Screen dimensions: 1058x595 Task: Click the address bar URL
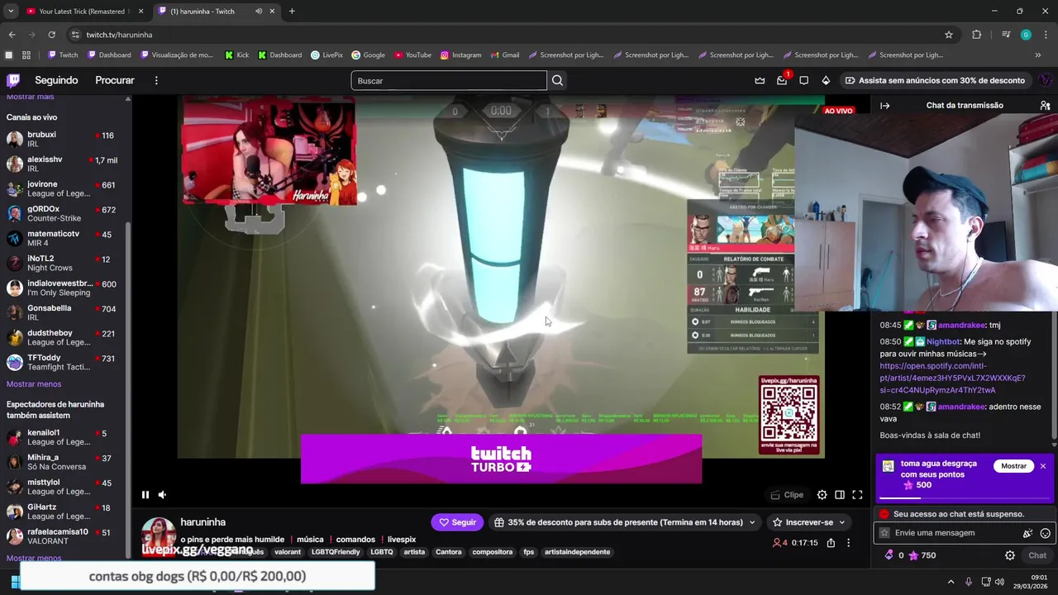click(119, 35)
